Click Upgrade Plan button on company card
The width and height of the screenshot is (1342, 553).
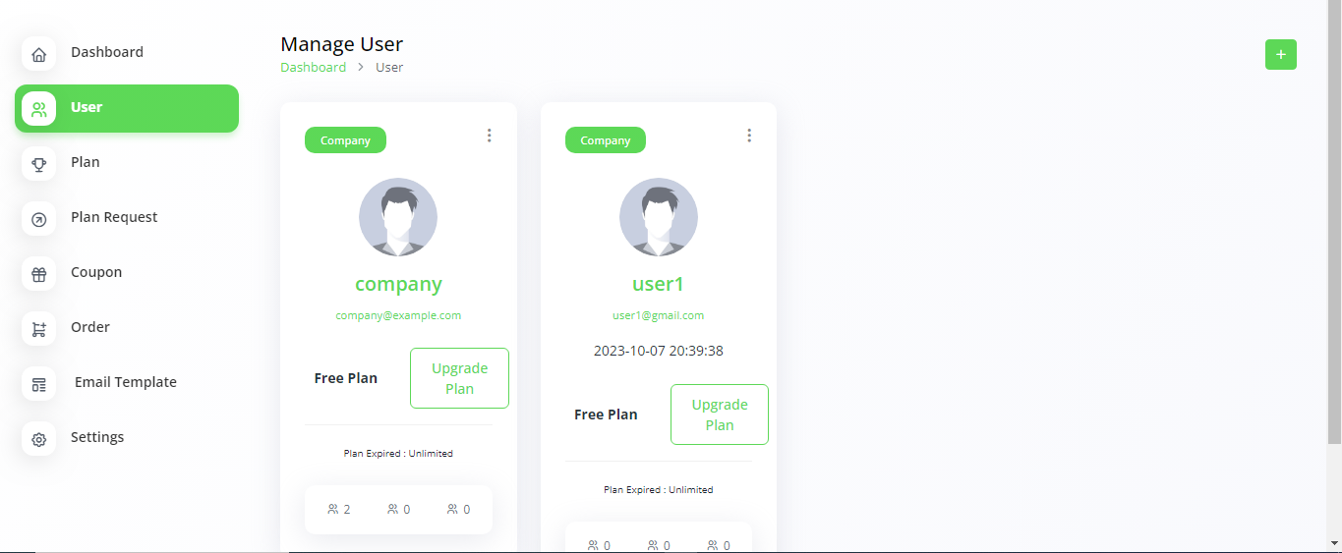(459, 378)
